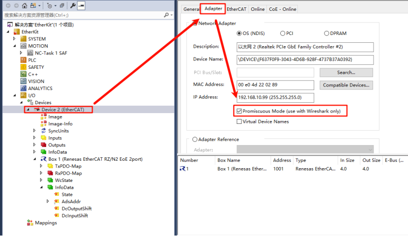This screenshot has height=236, width=408.
Task: Click the Device Name field
Action: (305, 59)
